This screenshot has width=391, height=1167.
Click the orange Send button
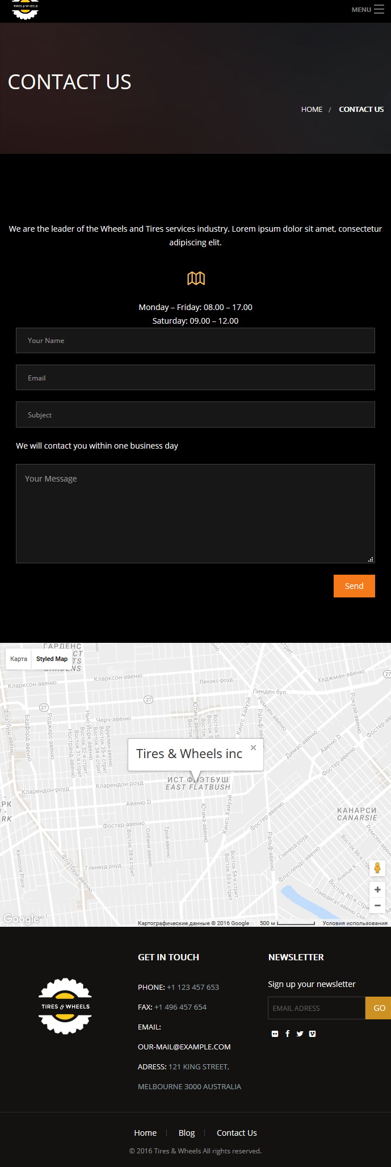coord(354,586)
